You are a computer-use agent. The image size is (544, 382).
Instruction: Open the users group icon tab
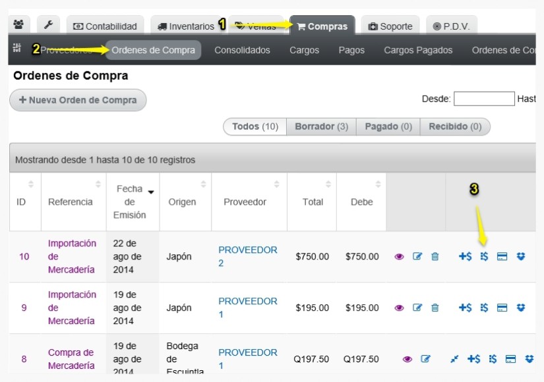point(18,24)
